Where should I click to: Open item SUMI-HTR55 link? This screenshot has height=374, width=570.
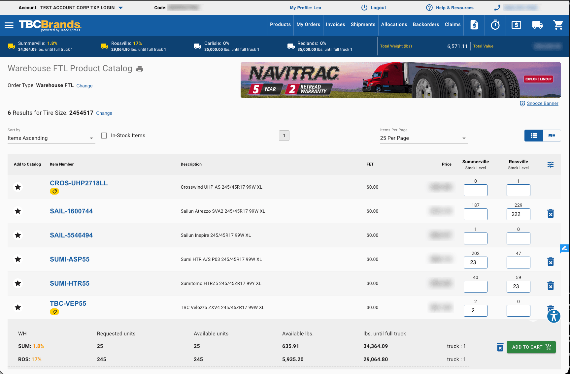click(x=70, y=283)
